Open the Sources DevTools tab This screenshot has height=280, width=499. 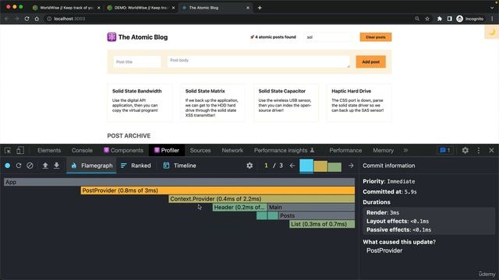(200, 150)
